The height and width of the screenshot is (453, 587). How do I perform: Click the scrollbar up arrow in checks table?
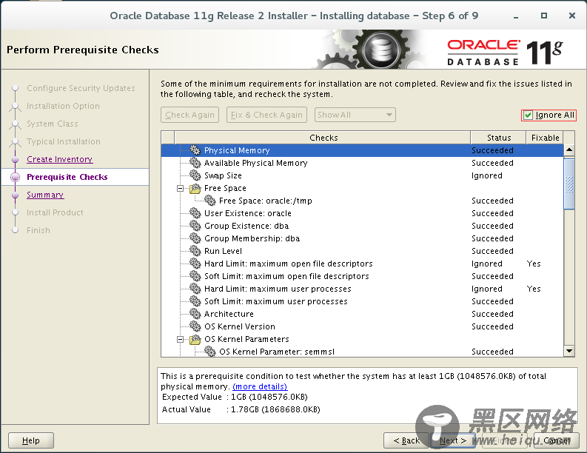(569, 150)
